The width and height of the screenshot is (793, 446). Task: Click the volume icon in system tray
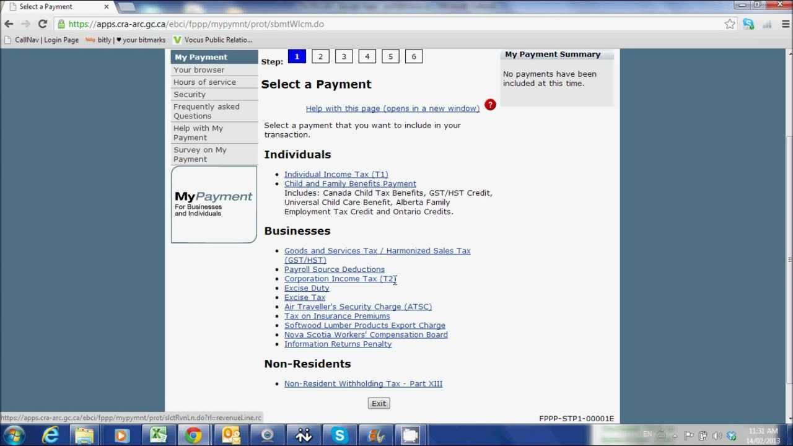click(717, 435)
